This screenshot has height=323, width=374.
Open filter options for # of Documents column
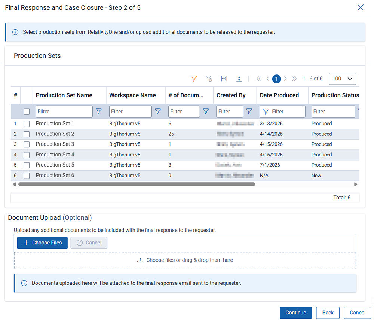click(x=206, y=111)
